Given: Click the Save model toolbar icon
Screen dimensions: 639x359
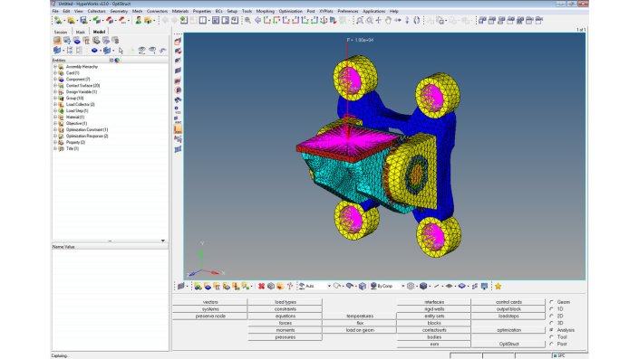Looking at the screenshot, I should (x=83, y=20).
